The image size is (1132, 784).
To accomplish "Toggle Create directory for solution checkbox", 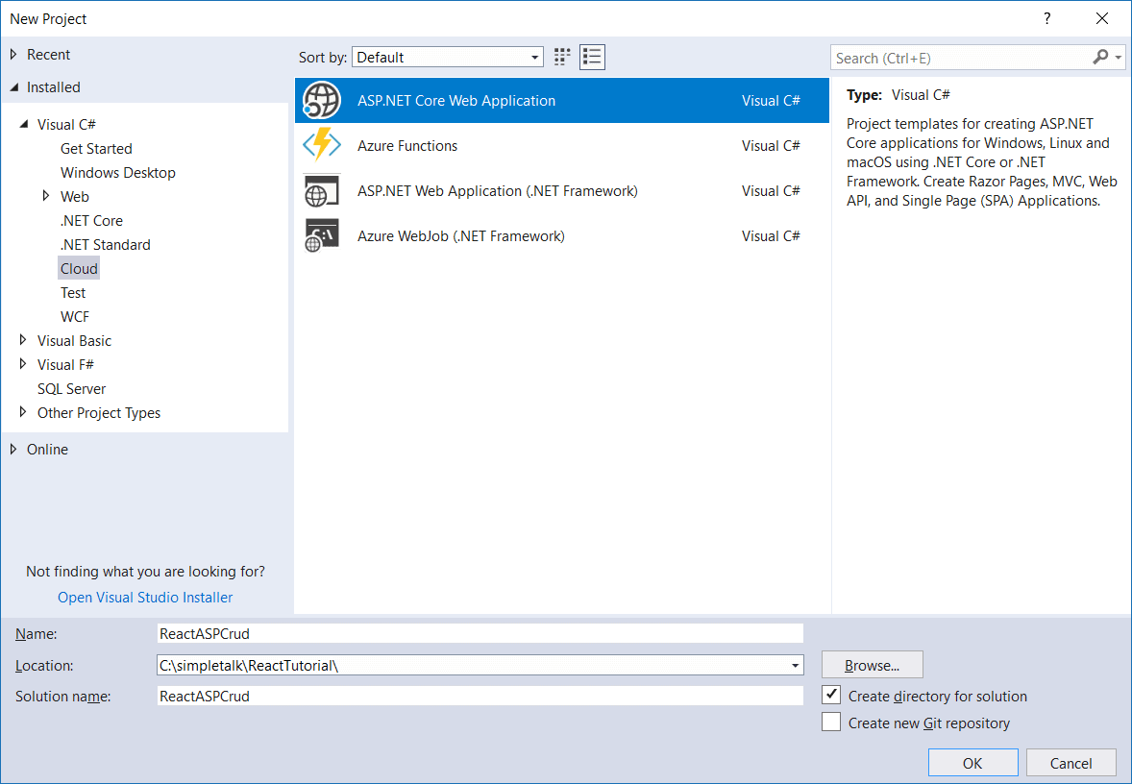I will 831,696.
